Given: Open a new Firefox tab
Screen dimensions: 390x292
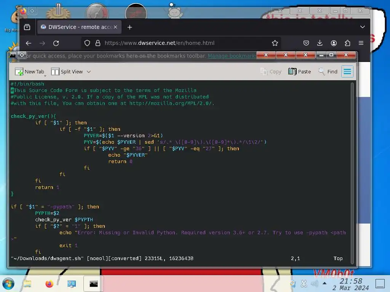Looking at the screenshot, I should click(129, 27).
